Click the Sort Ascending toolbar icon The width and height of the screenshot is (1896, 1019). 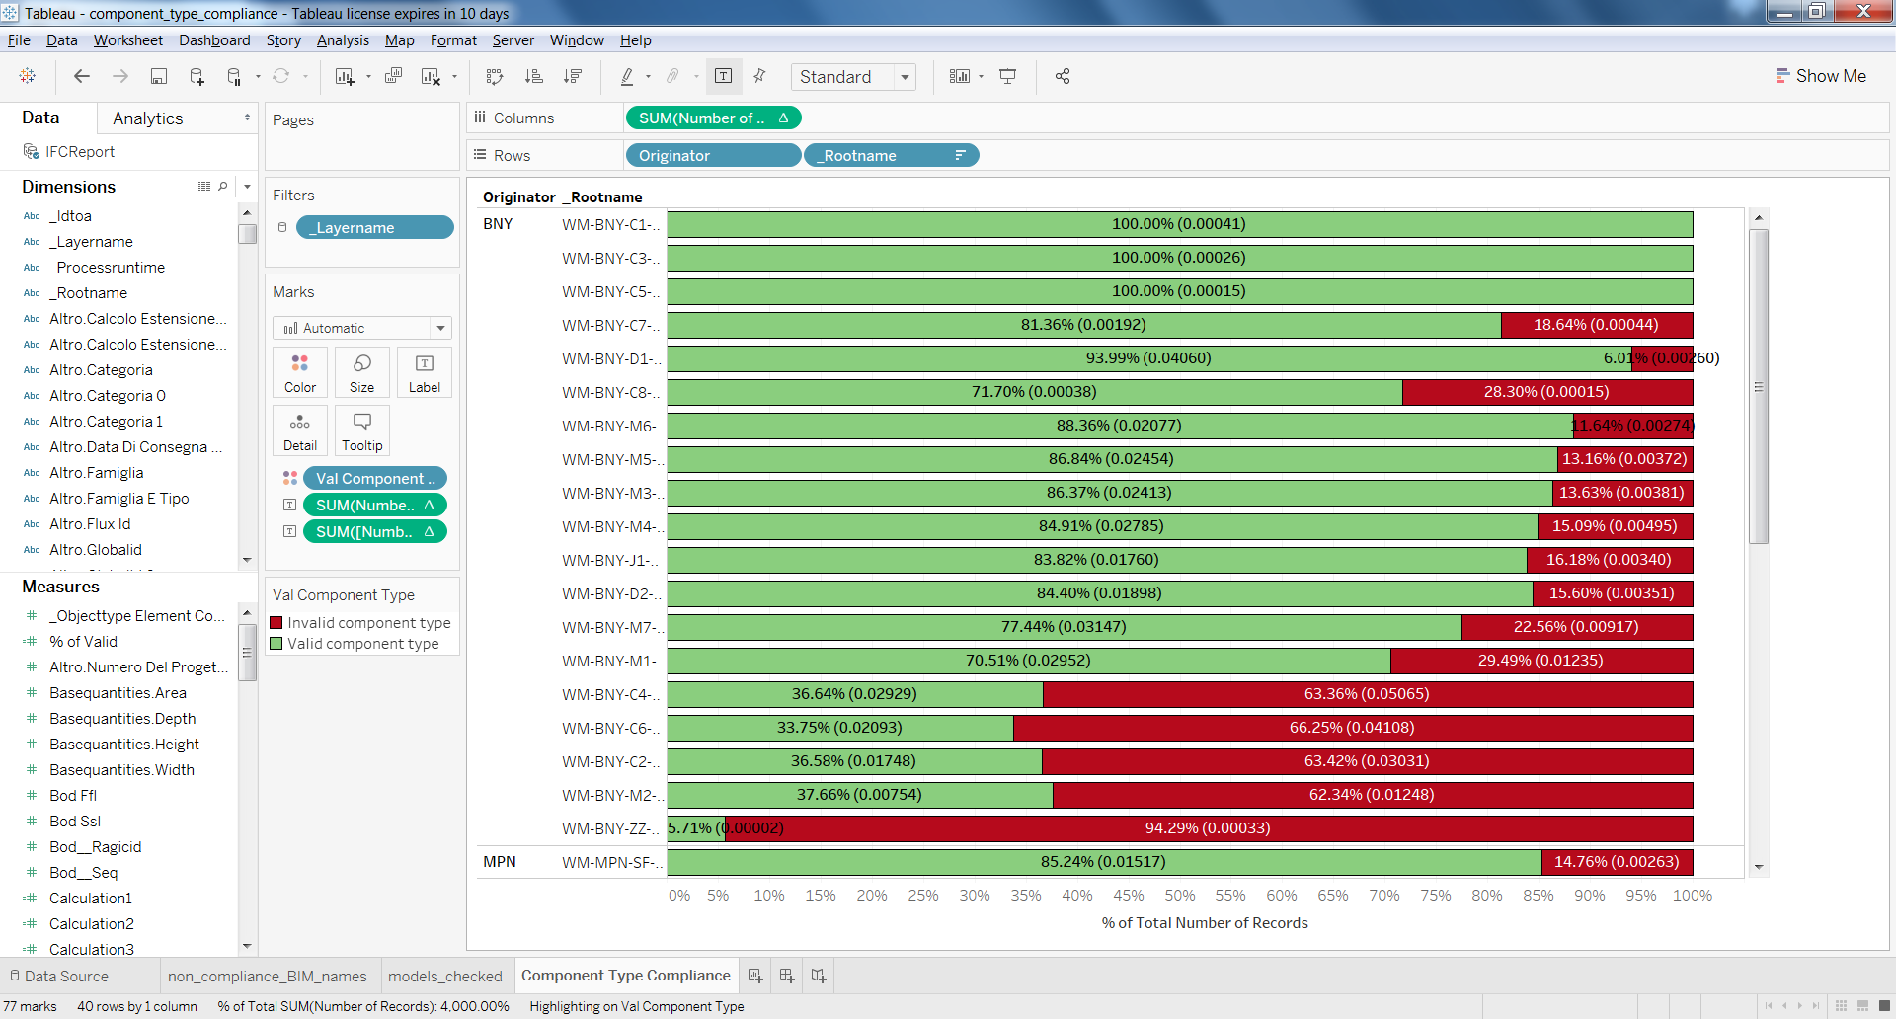pyautogui.click(x=534, y=76)
